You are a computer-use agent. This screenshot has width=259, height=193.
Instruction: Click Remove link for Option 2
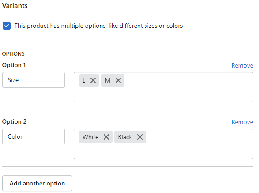pyautogui.click(x=242, y=122)
